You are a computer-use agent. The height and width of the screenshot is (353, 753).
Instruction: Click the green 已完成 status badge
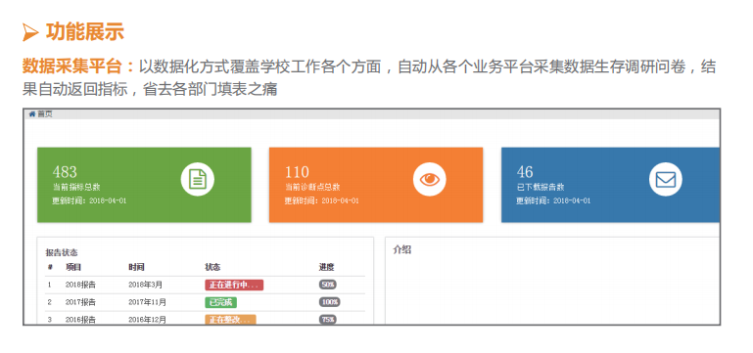tap(221, 302)
